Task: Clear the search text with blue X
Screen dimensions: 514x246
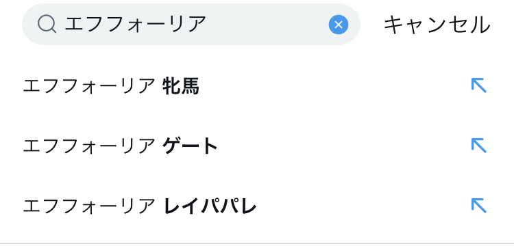Action: click(339, 25)
